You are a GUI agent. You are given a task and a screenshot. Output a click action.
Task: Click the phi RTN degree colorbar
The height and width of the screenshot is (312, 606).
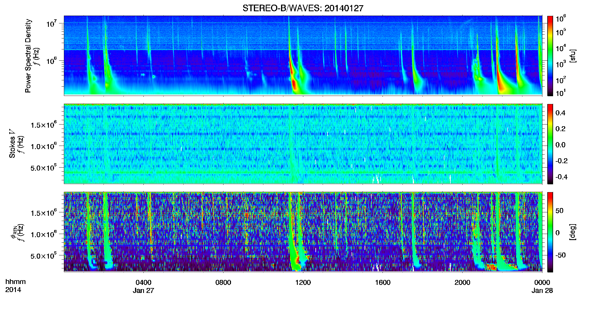point(550,232)
